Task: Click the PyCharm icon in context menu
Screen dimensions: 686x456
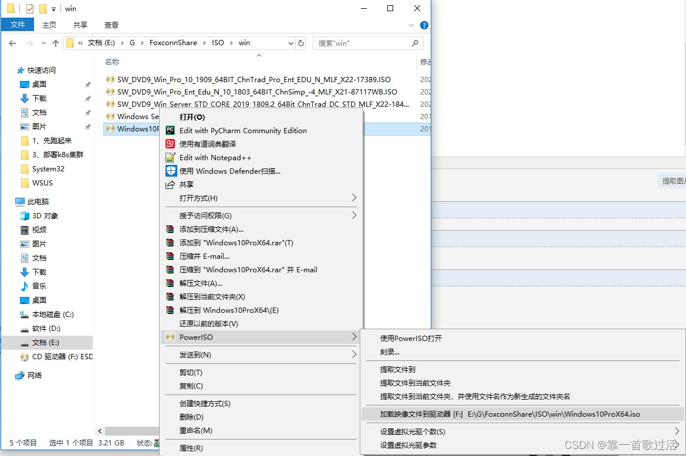Action: point(170,130)
